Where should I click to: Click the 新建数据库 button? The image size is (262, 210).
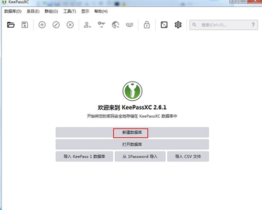point(132,132)
